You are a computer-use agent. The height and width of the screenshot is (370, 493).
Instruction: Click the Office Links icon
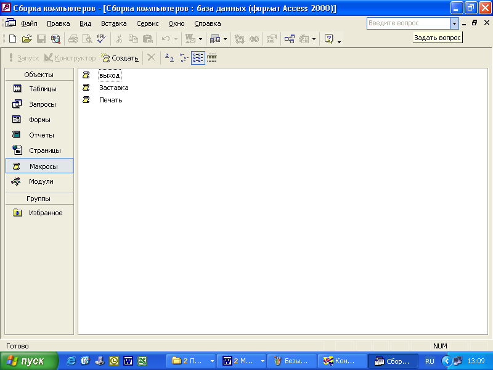pos(190,39)
